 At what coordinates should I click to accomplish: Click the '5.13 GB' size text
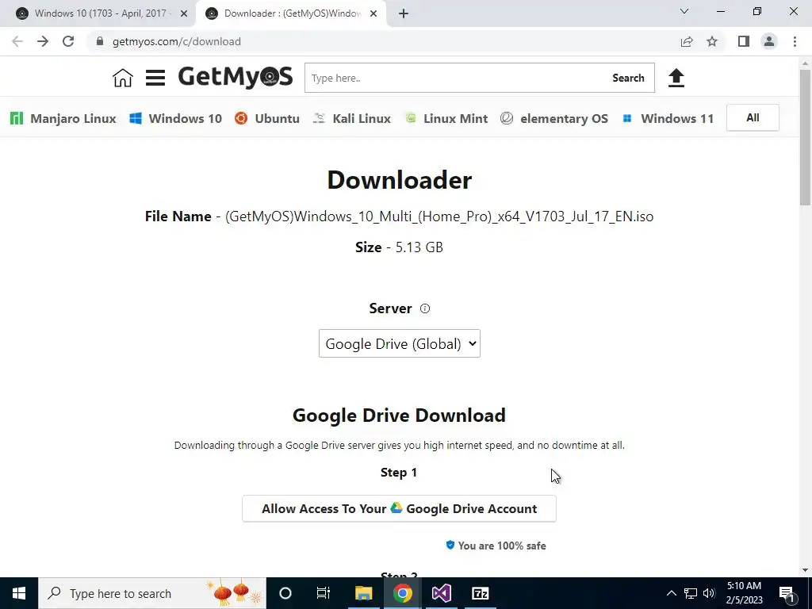[419, 247]
